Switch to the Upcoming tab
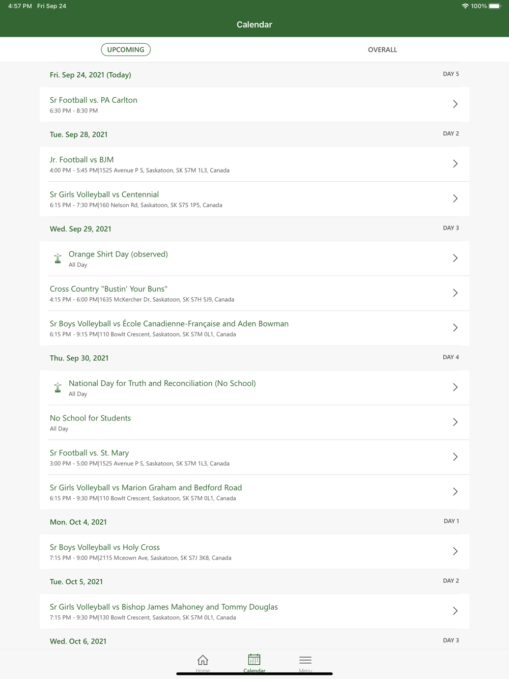This screenshot has height=679, width=509. 126,49
